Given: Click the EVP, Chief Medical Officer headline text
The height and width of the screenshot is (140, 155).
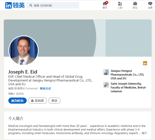Looking at the screenshot, I should (50, 80).
